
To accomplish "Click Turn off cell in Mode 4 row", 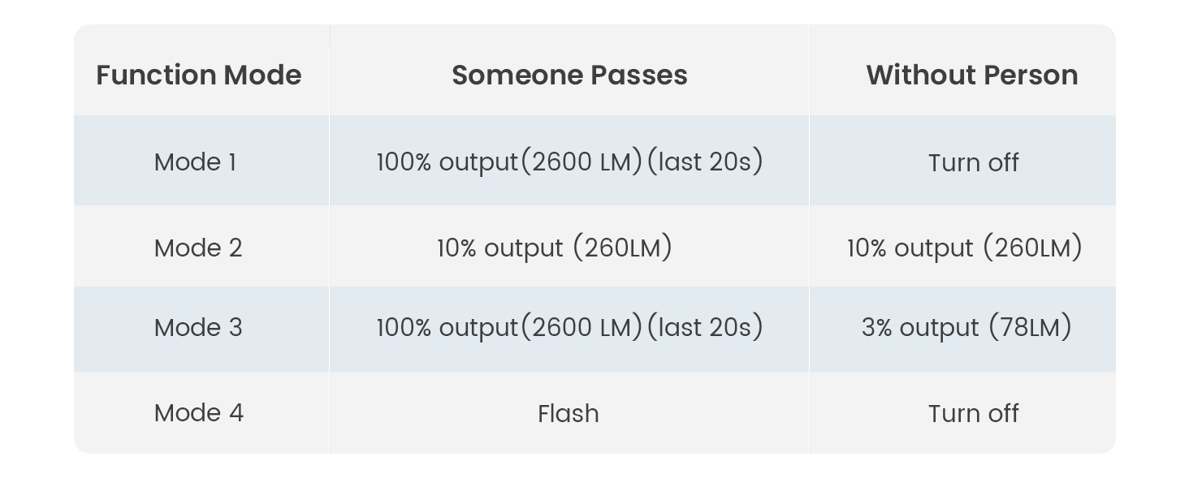I will coord(973,414).
